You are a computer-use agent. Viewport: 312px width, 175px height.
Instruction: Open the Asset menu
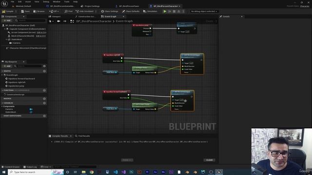coord(28,1)
